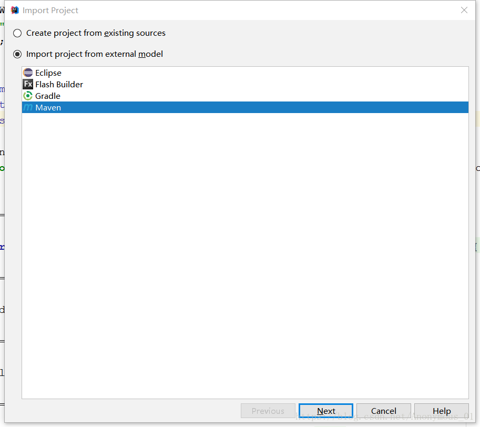Choose the Flash Builder text entry
The image size is (480, 427).
pos(59,84)
